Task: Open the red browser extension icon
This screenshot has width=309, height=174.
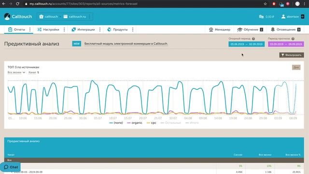Action: pyautogui.click(x=274, y=4)
